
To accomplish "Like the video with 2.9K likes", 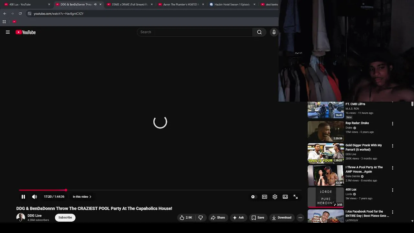I will (186, 218).
